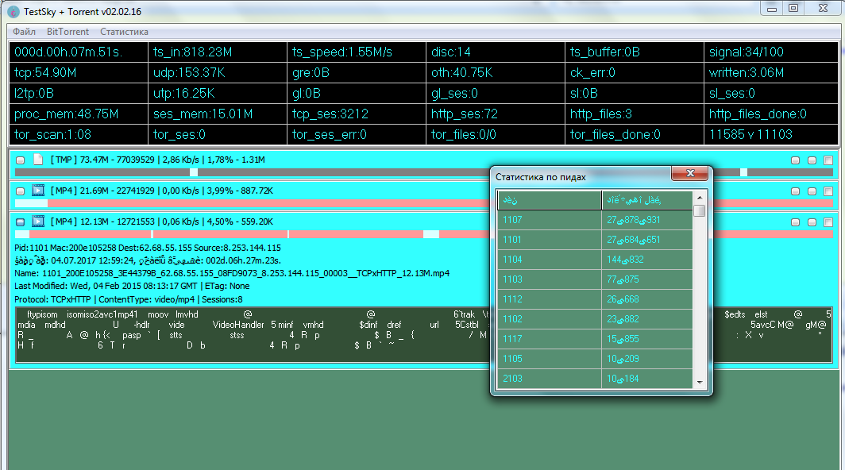The width and height of the screenshot is (845, 470).
Task: Toggle the left checkbox on the TMP row
Action: 21,160
